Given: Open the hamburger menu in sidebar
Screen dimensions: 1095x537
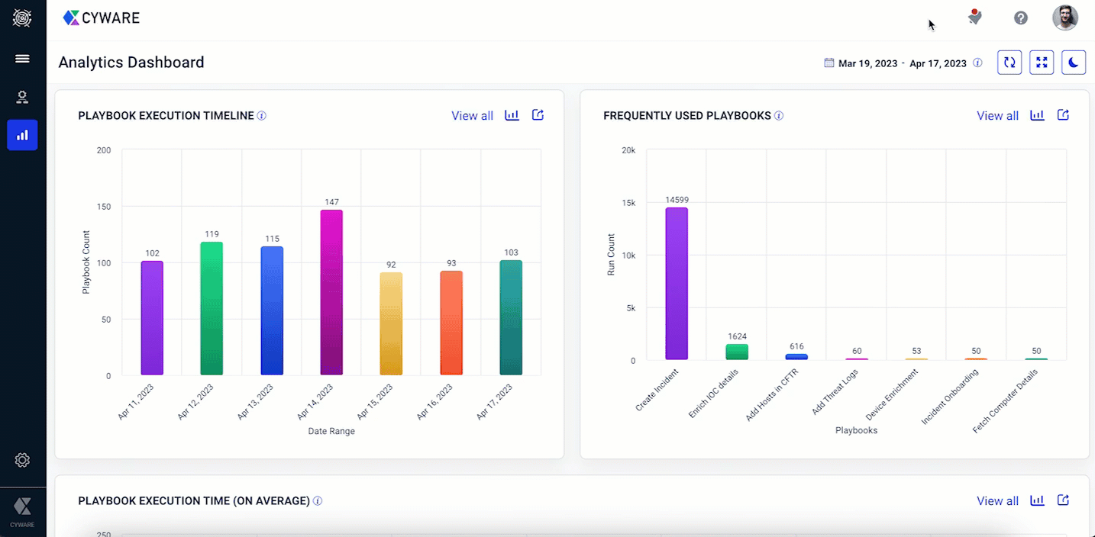Looking at the screenshot, I should 22,59.
